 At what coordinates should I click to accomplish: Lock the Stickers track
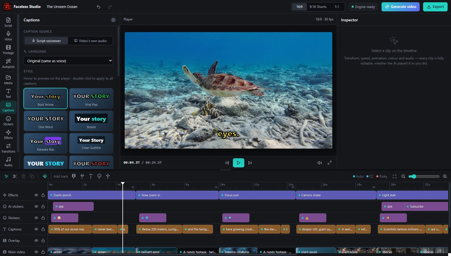click(x=43, y=218)
